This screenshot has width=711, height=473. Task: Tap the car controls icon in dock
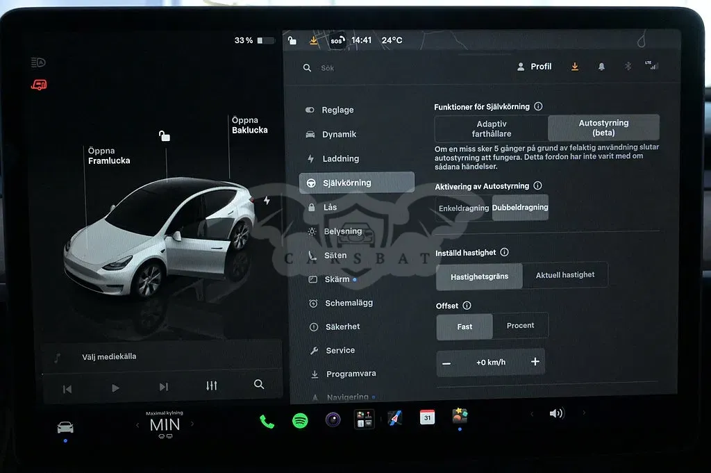coord(65,426)
